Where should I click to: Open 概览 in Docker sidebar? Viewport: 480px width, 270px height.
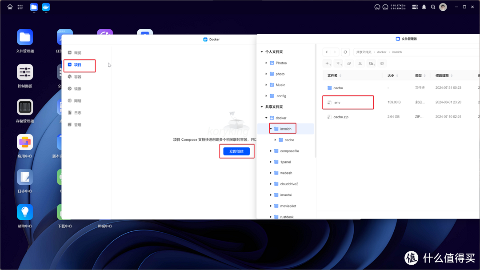click(78, 52)
